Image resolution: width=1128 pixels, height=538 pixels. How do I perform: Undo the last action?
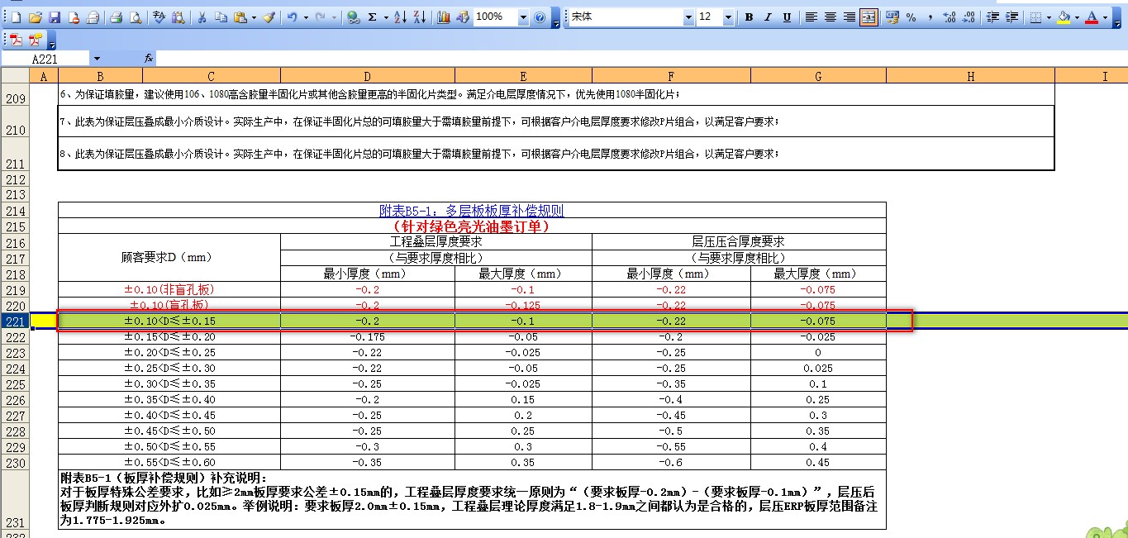[x=293, y=17]
